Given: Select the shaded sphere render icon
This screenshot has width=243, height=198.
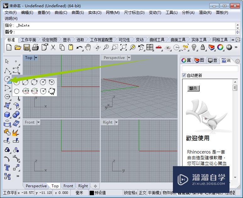Looking at the screenshot, I should [229, 47].
